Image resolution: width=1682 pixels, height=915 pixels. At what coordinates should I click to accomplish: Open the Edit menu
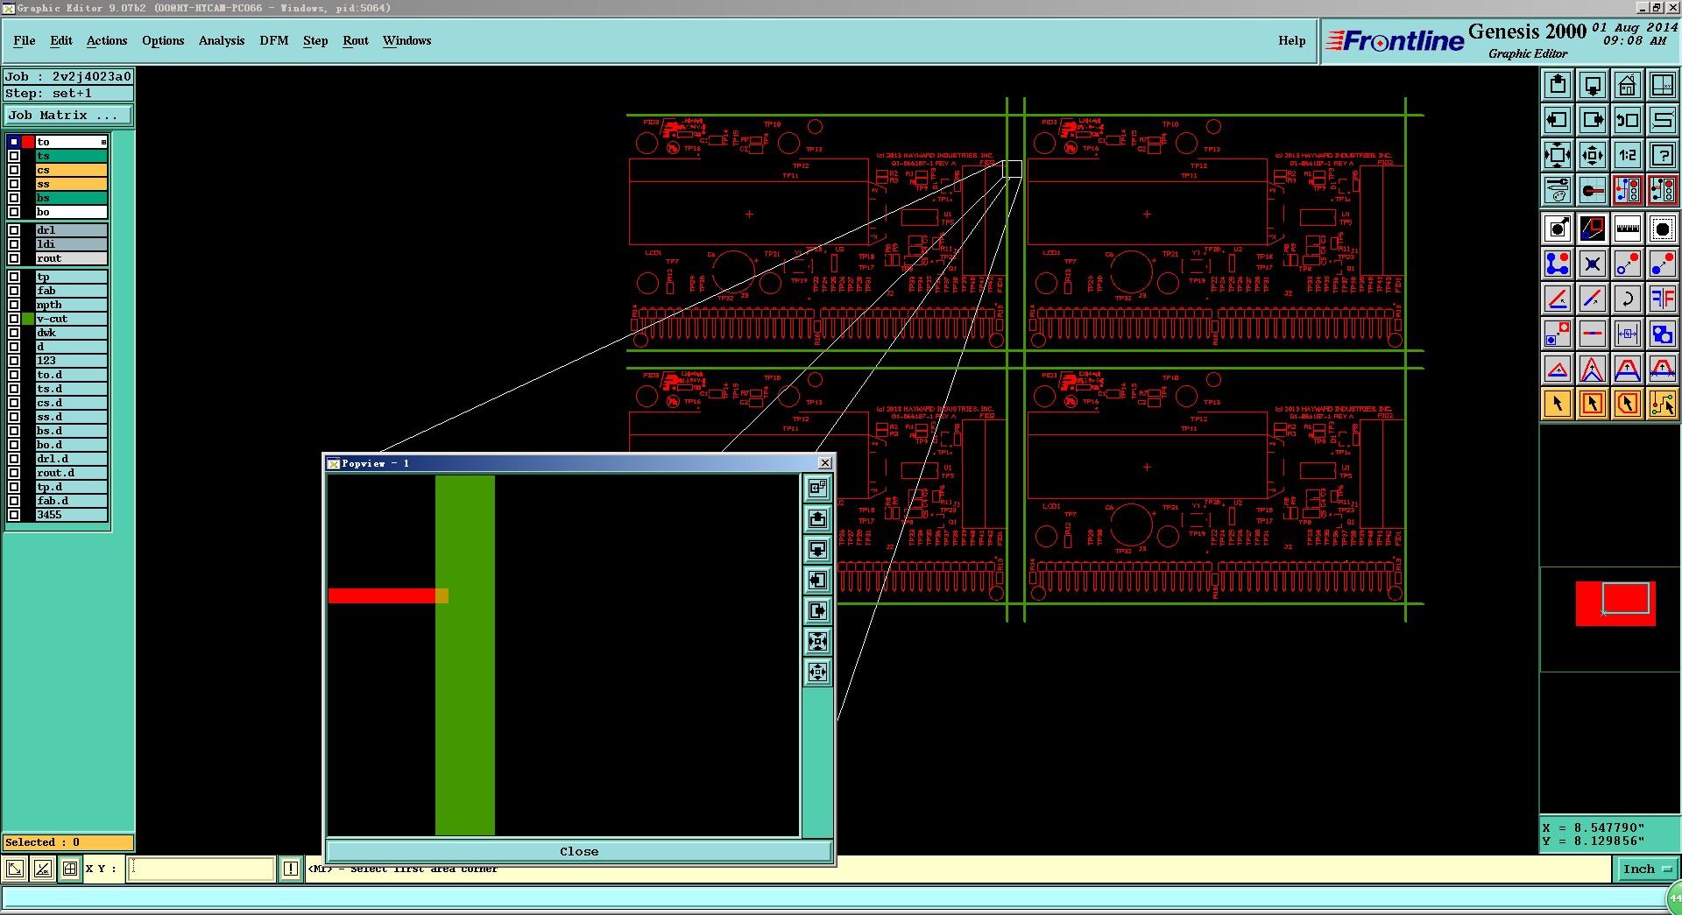tap(61, 40)
